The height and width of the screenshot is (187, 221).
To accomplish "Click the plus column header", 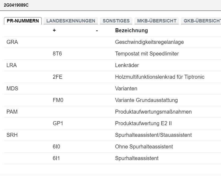I will click(54, 30).
